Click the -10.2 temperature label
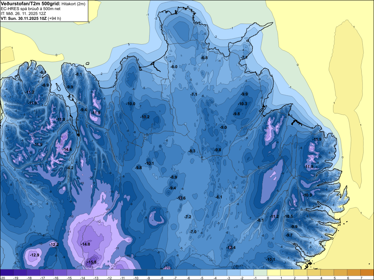Screen dimensions: 374x280 pos(145,117)
